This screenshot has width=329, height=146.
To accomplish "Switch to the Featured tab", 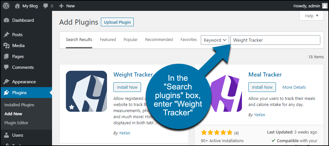I will (108, 39).
